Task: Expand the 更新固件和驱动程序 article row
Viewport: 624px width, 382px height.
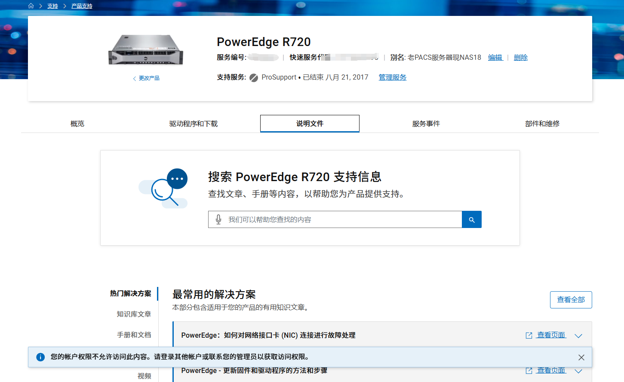Action: coord(578,371)
